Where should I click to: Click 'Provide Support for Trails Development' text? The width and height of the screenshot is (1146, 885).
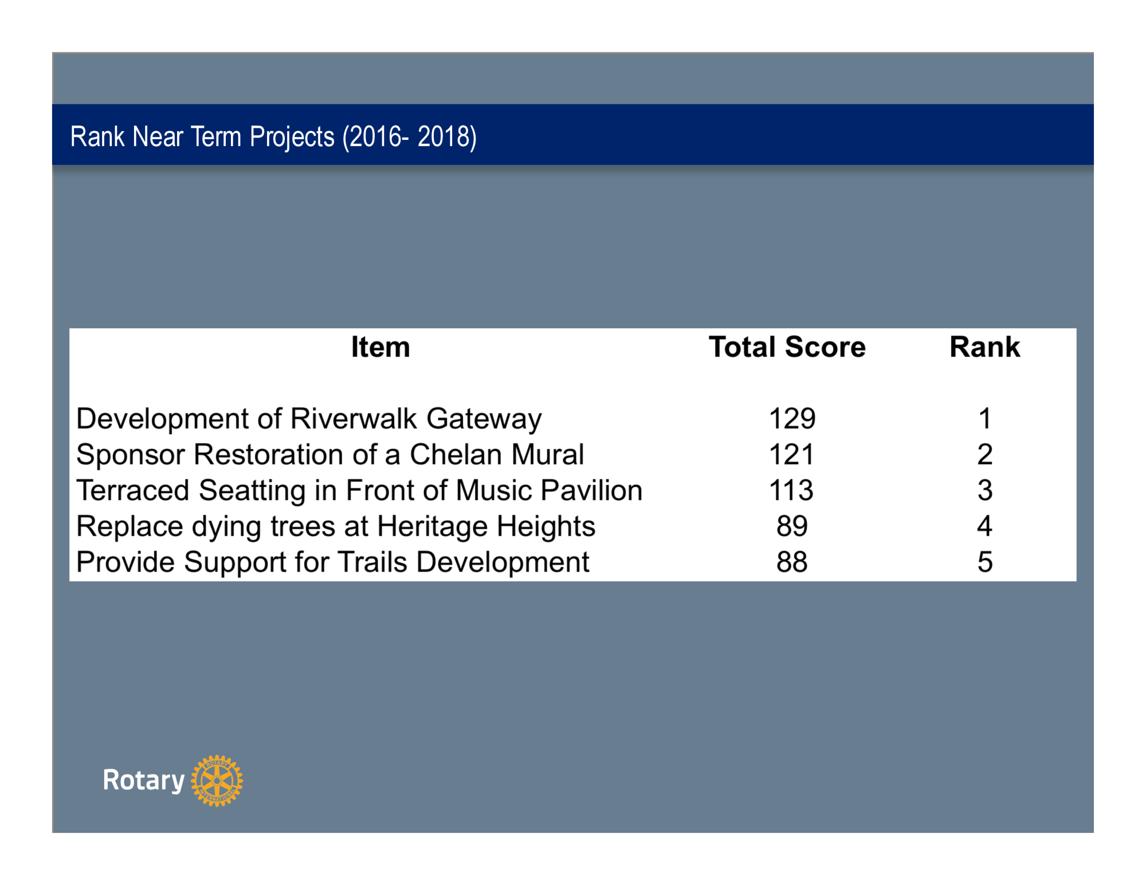(x=332, y=562)
